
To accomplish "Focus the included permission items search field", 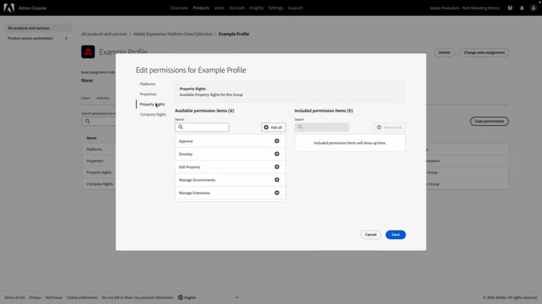I will tap(322, 127).
